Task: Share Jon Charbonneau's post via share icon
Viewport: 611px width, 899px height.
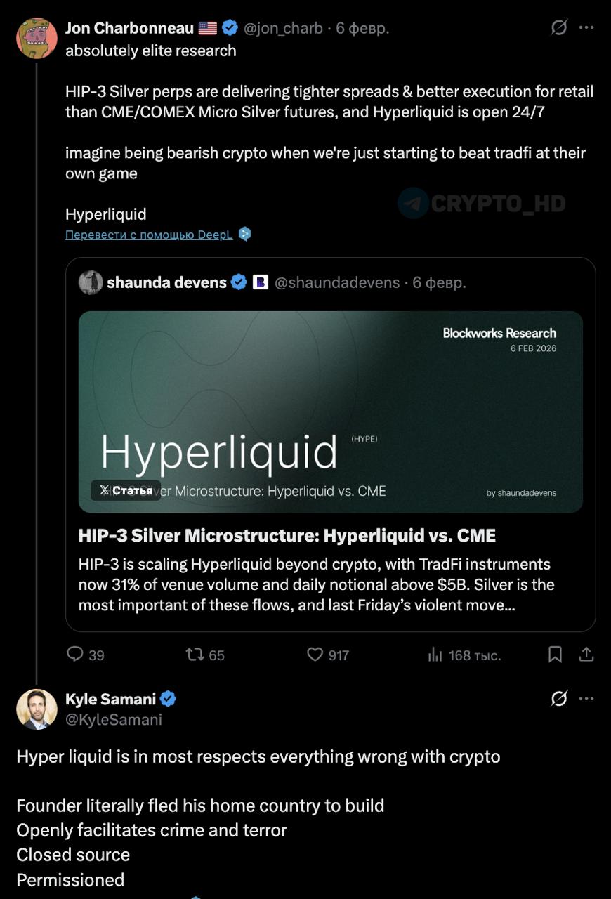Action: [x=586, y=655]
